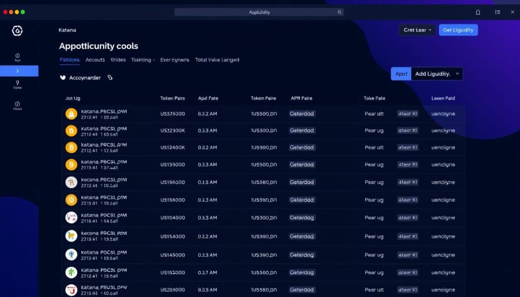Click the token icon in the US12400K row
Screen dimensions: 520x297
coord(71,148)
